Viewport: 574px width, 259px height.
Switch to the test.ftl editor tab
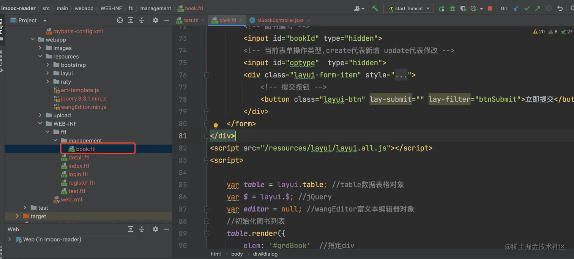coord(191,20)
